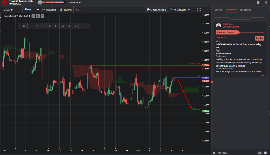Delete the Ichimoku indicator with trash icon

tap(42, 16)
